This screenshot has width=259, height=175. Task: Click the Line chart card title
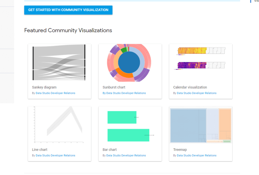tap(39, 150)
